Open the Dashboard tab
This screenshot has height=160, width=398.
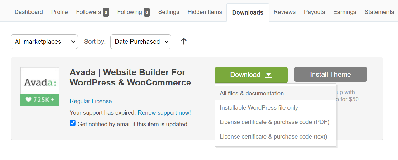coord(29,12)
